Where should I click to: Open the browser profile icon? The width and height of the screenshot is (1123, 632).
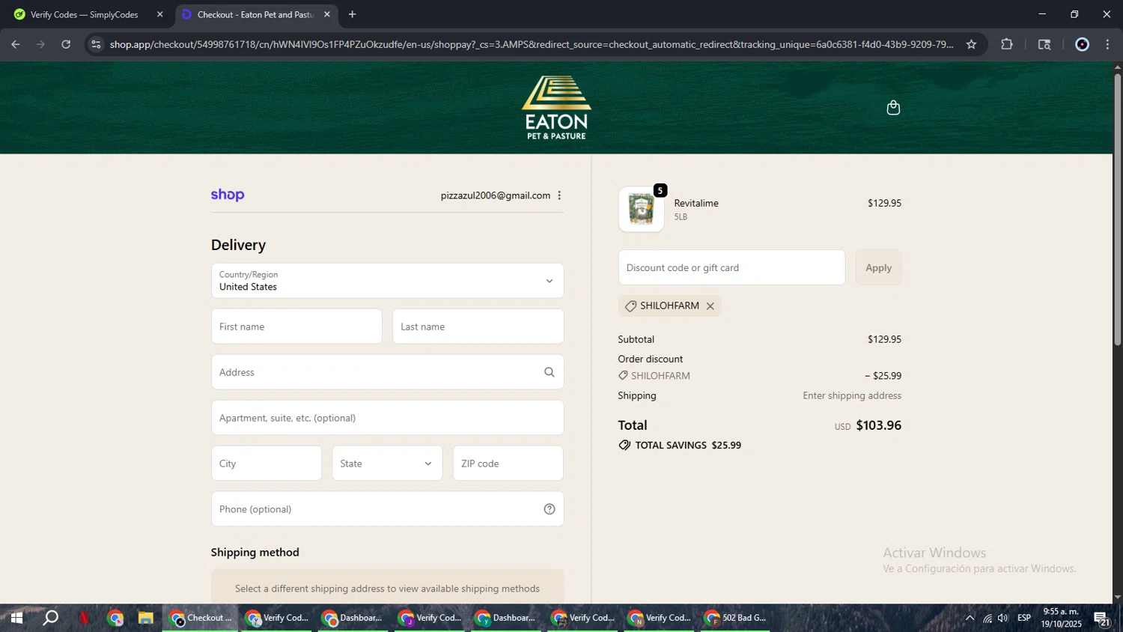[x=1082, y=44]
